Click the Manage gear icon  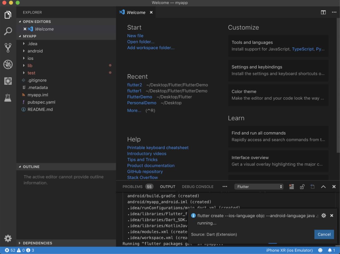pyautogui.click(x=8, y=238)
